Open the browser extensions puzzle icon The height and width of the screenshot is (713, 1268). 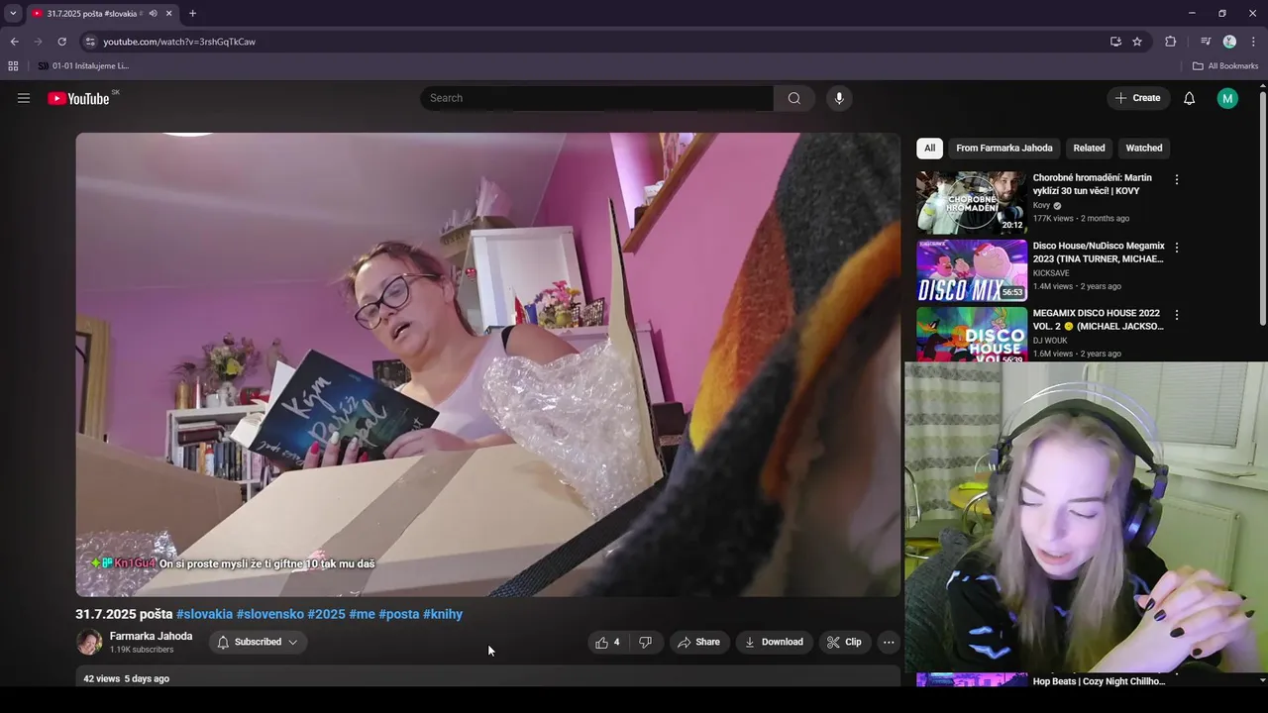[1170, 42]
